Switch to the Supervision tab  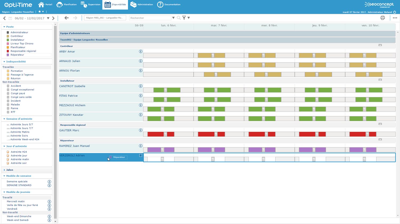pyautogui.click(x=91, y=5)
